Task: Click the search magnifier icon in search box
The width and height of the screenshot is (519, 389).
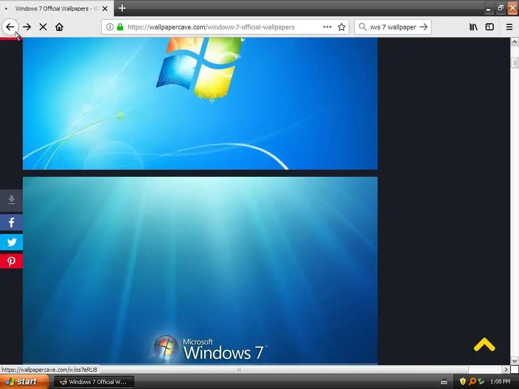Action: click(363, 27)
